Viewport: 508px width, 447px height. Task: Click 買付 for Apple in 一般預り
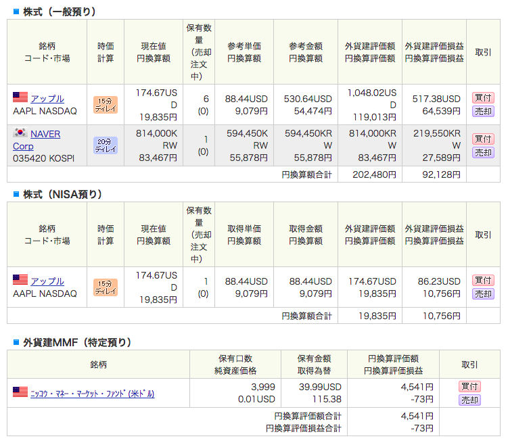483,97
